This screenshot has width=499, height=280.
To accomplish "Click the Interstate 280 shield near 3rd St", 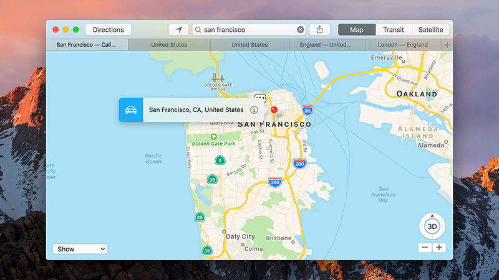I will [x=299, y=164].
